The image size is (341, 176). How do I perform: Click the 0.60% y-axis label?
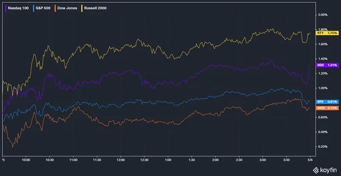[323, 117]
